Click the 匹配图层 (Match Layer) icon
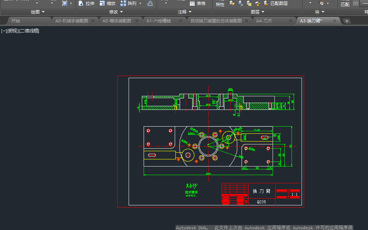Viewport: 368px width, 230px height. [x=266, y=3]
